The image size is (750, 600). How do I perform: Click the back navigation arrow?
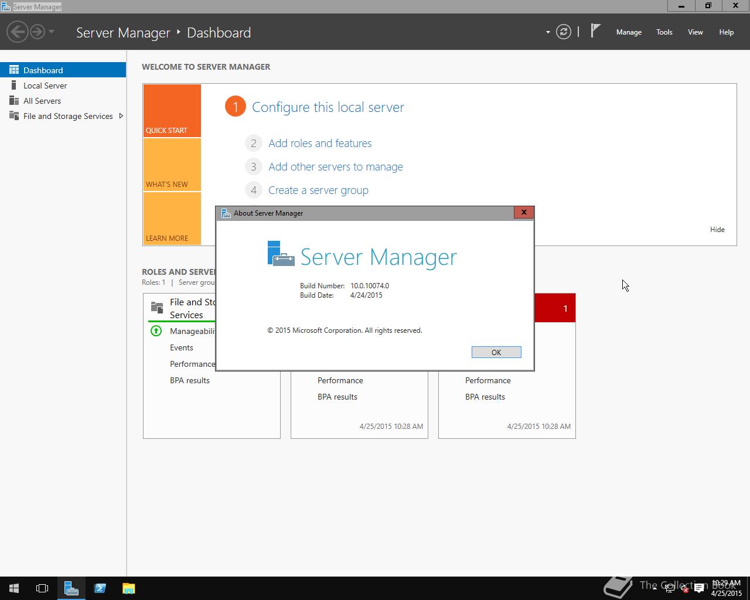pyautogui.click(x=18, y=32)
